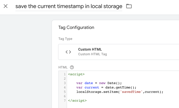Screen dimensions: 179x108
Task: Select the Custom HTML tag type box
Action: pyautogui.click(x=119, y=52)
